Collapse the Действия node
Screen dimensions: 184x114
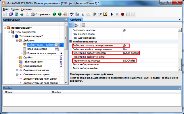[17, 41]
